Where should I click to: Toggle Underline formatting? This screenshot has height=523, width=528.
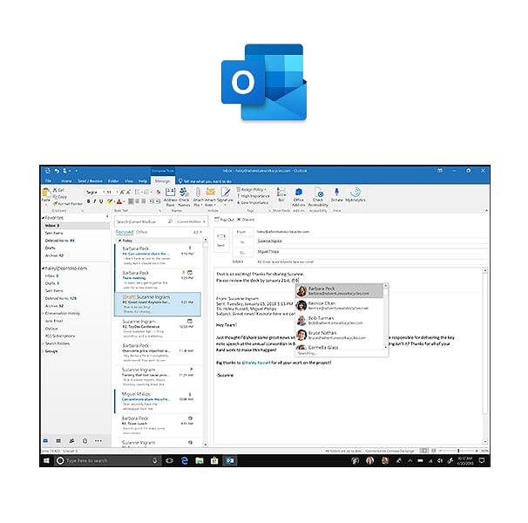coord(101,201)
